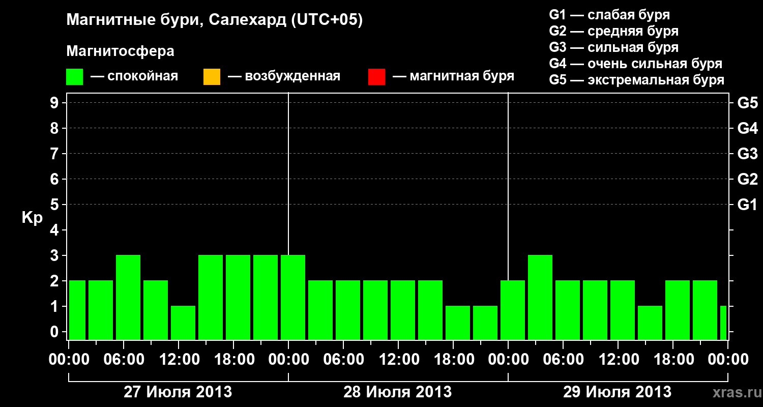Click the '27 Июля 2013' date label

178,392
